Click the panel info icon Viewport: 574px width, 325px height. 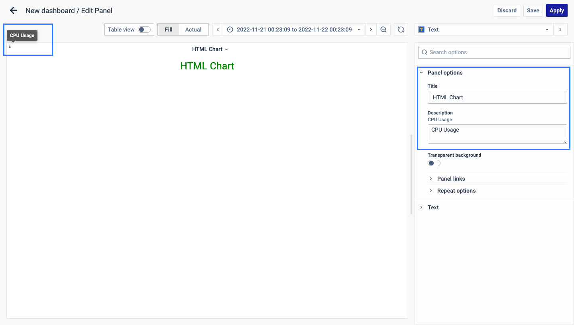coord(10,47)
